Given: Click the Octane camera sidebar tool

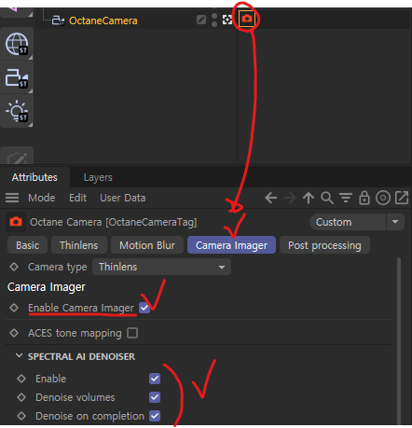Looking at the screenshot, I should [x=17, y=77].
